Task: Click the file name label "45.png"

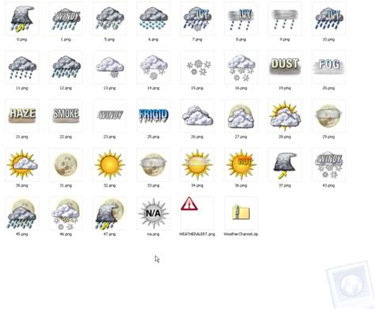Action: (22, 234)
